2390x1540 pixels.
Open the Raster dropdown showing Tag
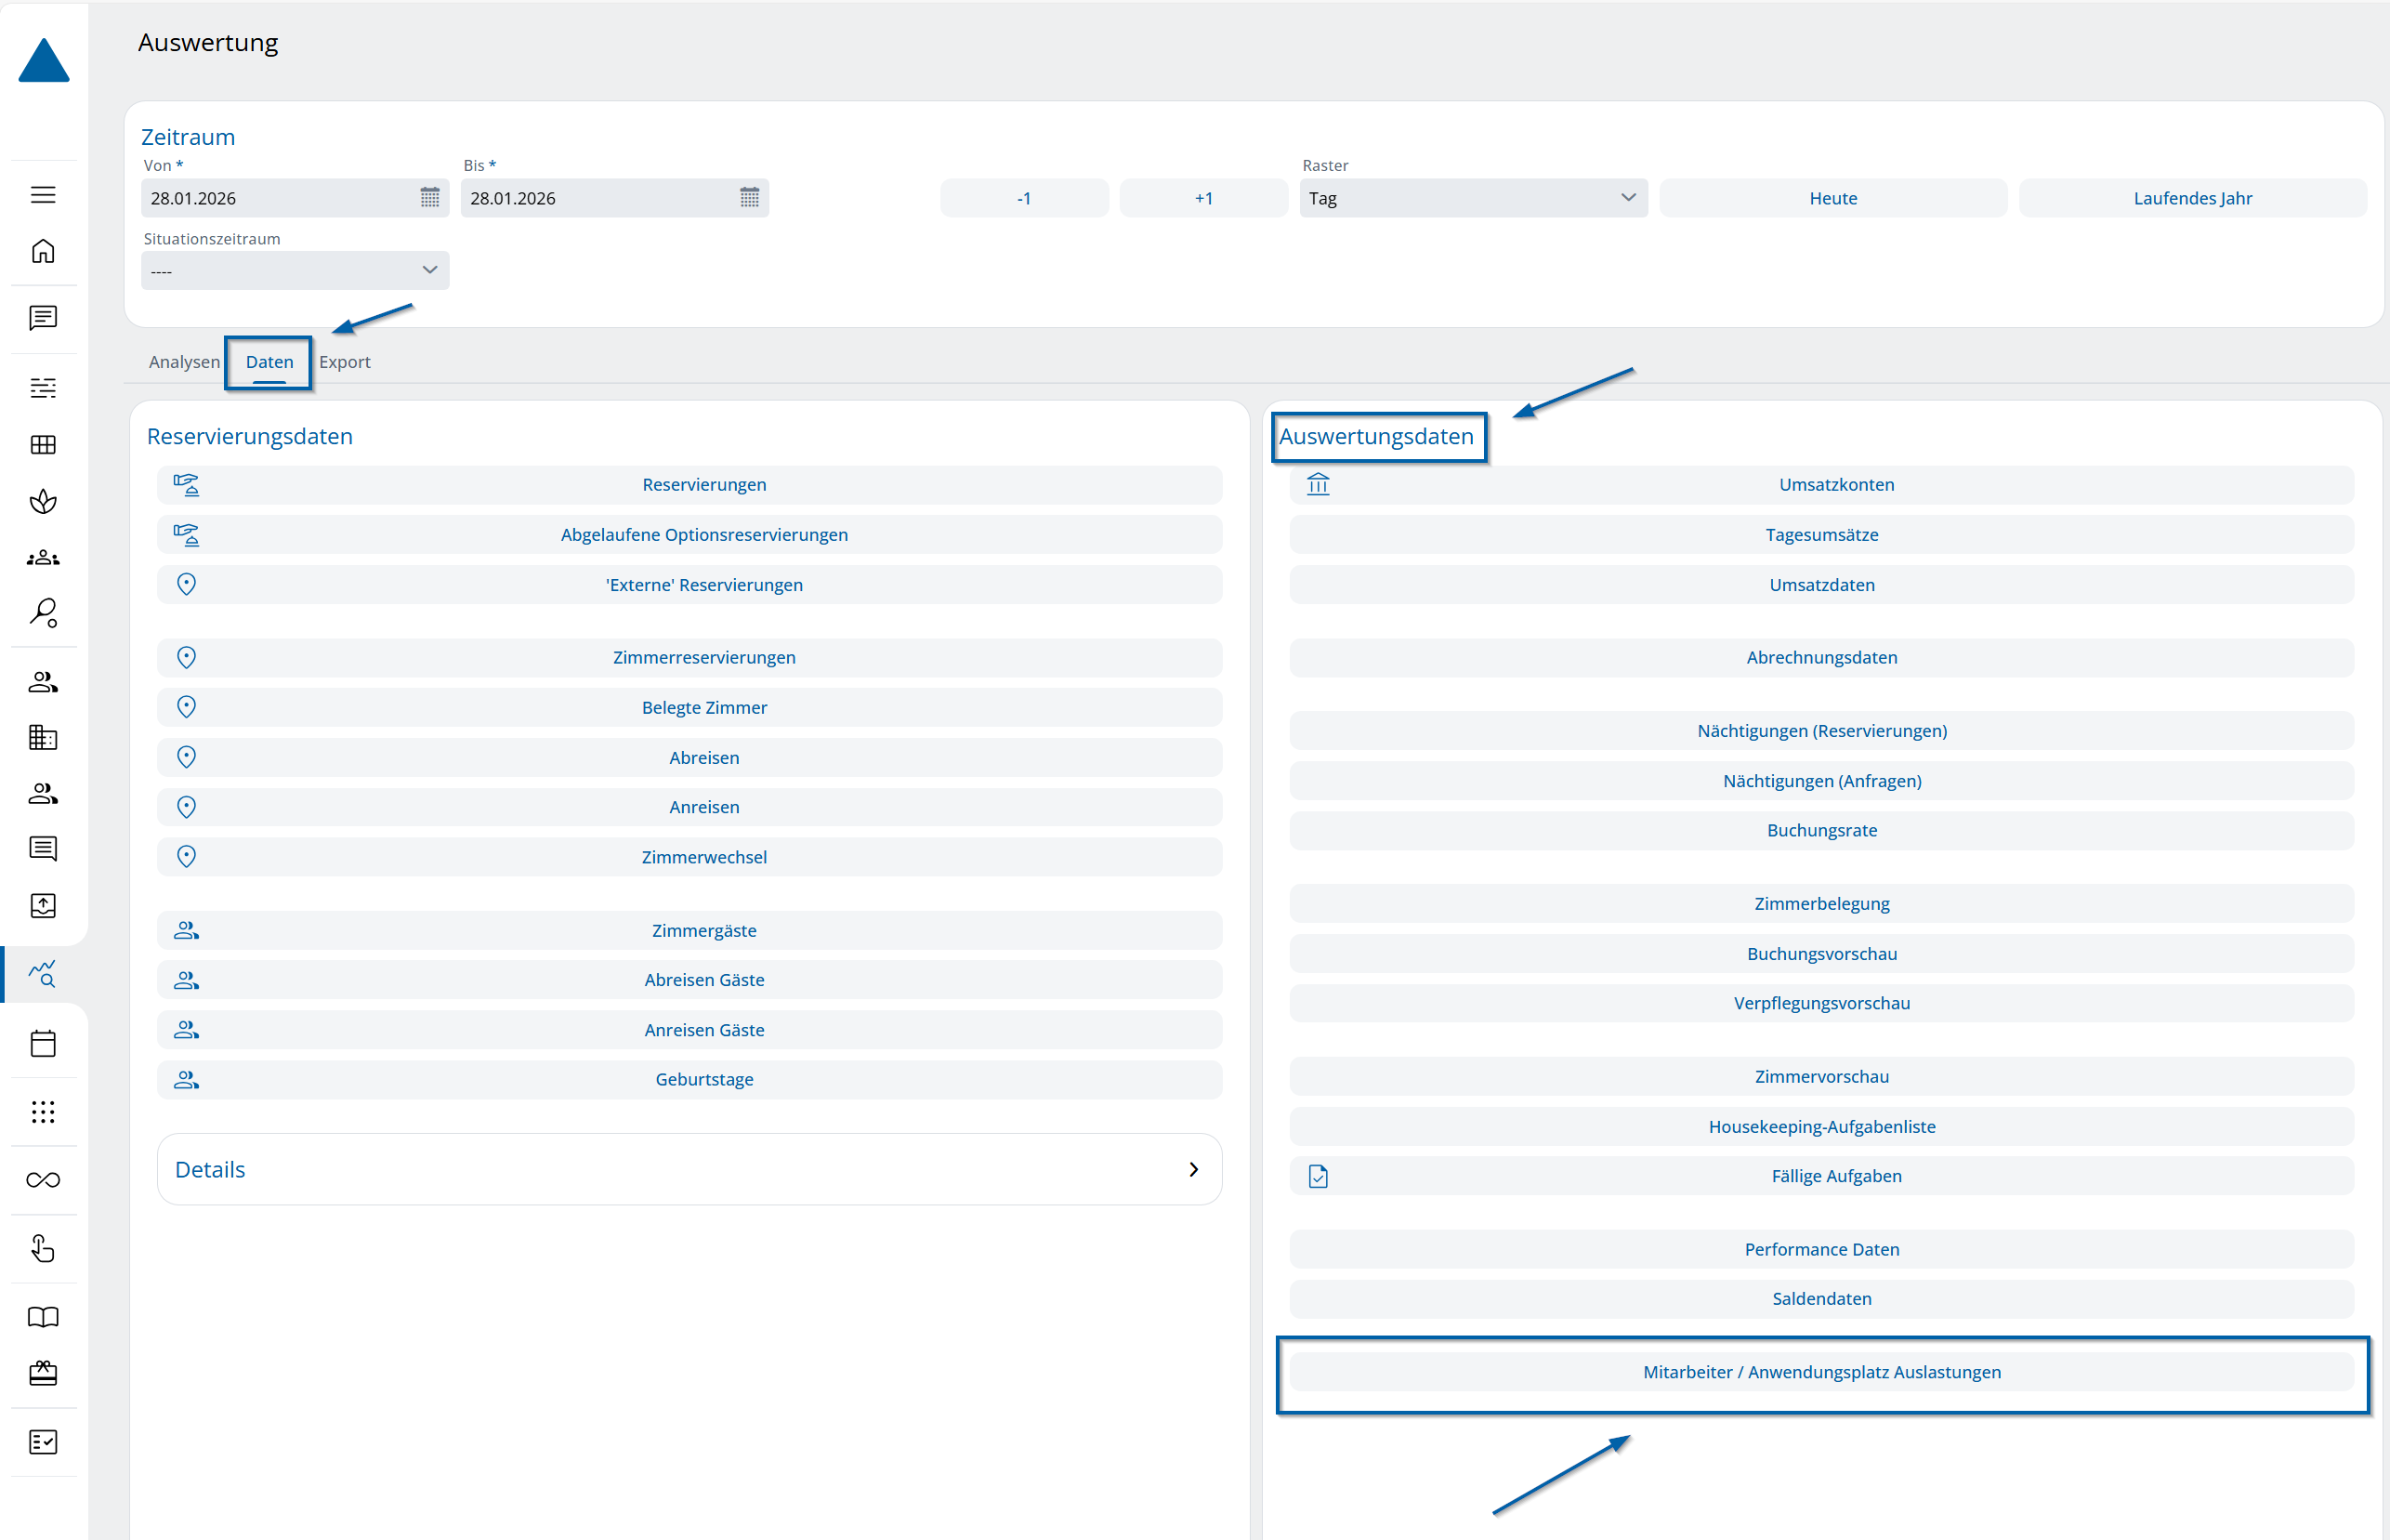[1473, 198]
